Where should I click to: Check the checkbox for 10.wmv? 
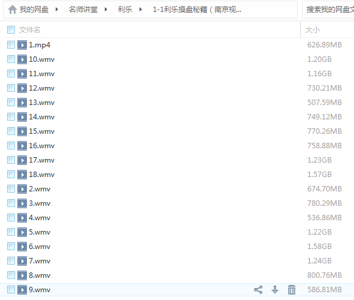(11, 59)
